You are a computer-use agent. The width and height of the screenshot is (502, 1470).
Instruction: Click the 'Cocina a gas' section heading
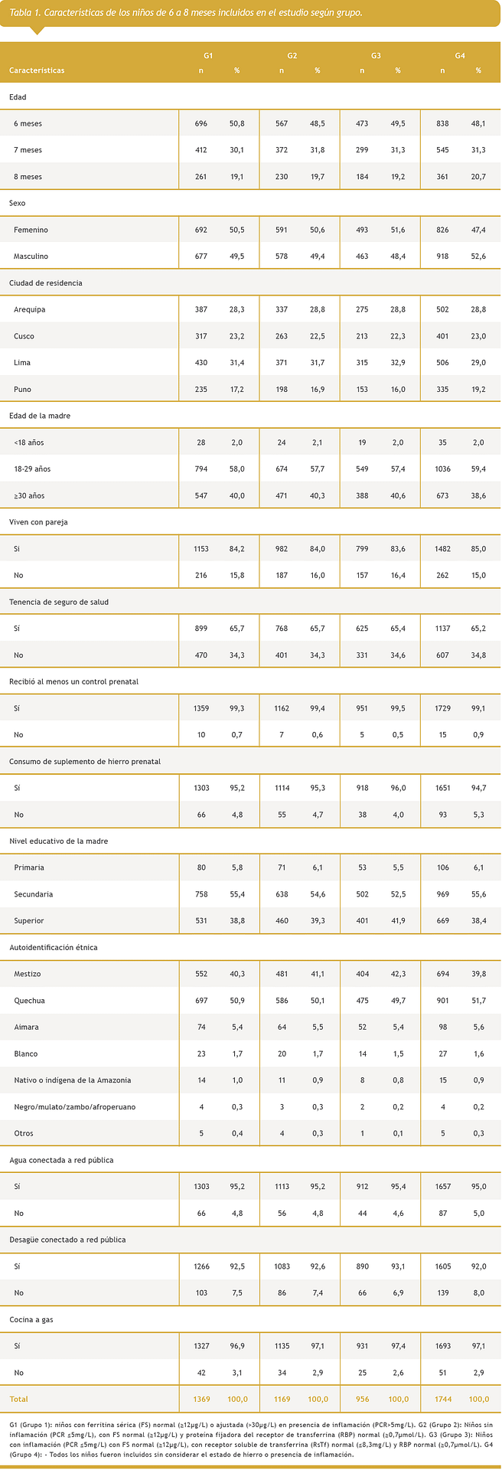[x=31, y=1319]
